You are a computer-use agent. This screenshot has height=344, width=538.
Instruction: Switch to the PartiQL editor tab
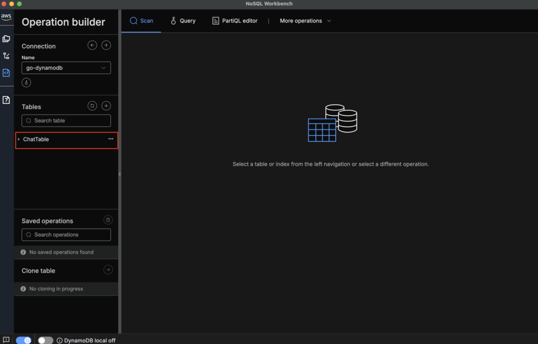click(234, 21)
